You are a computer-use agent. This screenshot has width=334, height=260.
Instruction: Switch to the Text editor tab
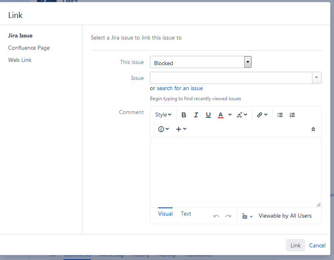[186, 214]
